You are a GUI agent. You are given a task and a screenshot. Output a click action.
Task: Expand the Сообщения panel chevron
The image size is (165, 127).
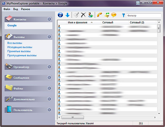pos(49,77)
